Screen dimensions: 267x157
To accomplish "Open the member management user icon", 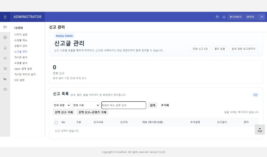I will [x=5, y=47].
